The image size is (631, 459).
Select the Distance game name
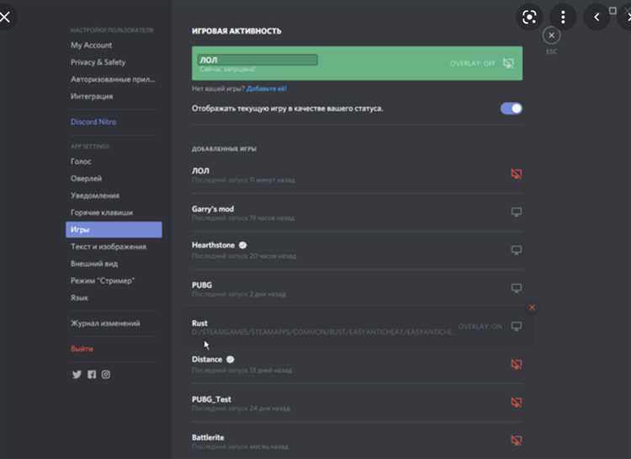[x=207, y=359]
